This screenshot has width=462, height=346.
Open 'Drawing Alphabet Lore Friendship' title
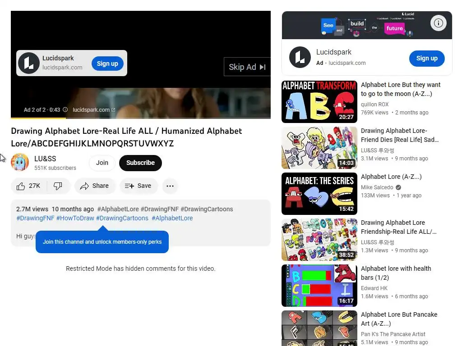pyautogui.click(x=399, y=227)
